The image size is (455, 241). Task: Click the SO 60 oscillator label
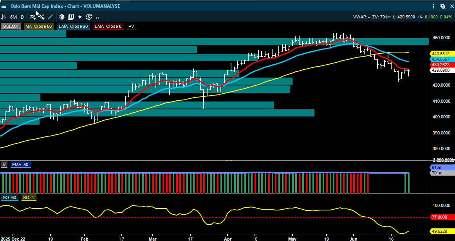pos(10,198)
